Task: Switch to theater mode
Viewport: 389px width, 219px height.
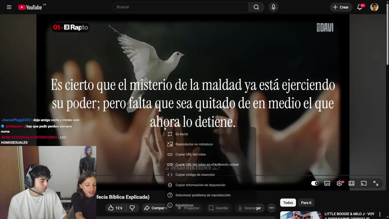Action: click(351, 183)
